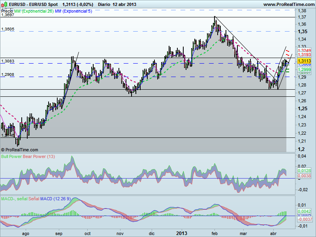Image resolution: width=316 pixels, height=237 pixels.
Task: Click the MACD value tag 0,0042
Action: [x=304, y=212]
